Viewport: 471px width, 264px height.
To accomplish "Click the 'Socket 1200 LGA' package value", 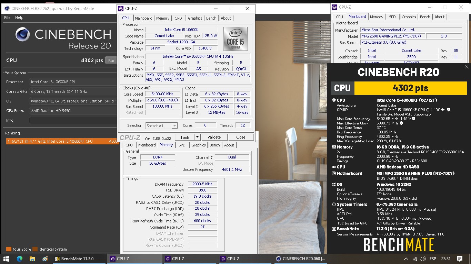I will pyautogui.click(x=181, y=42).
